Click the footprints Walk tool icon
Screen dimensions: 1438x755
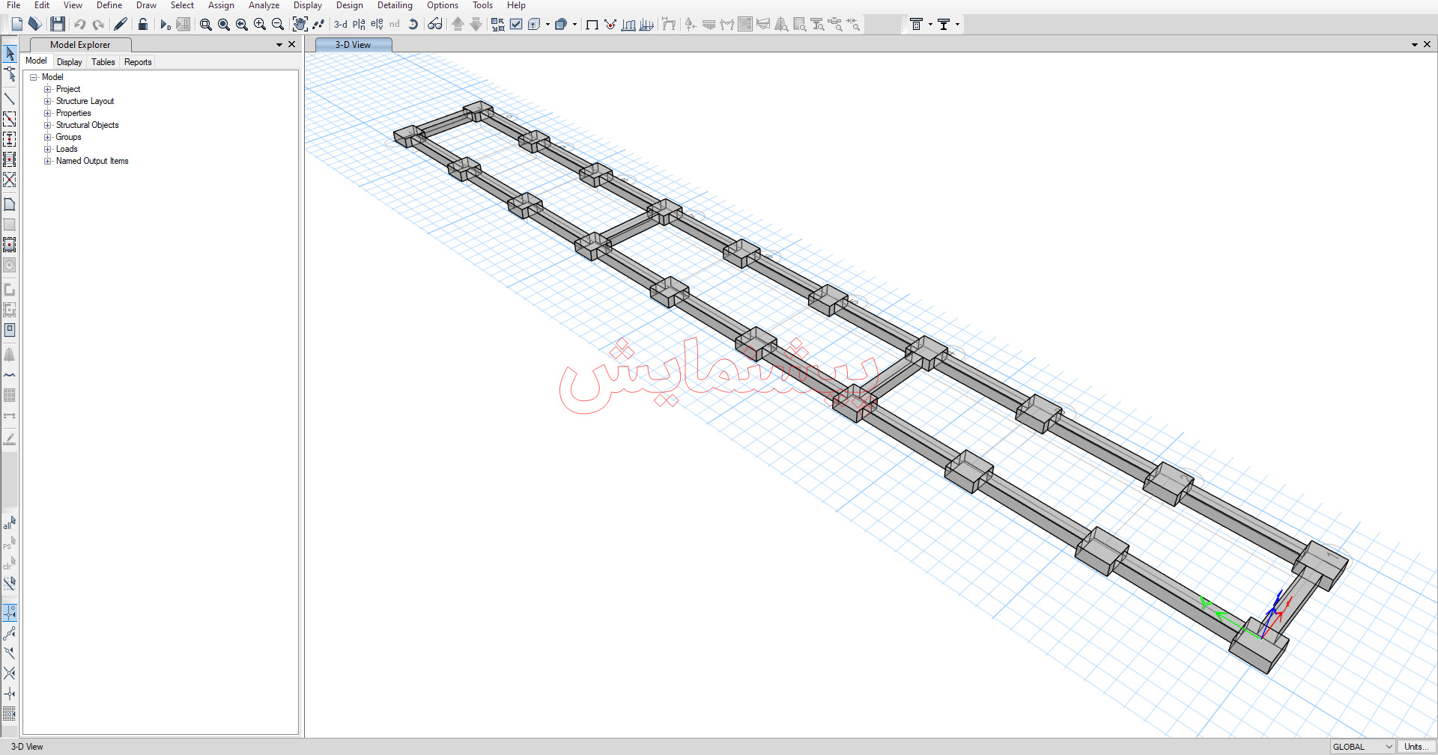pyautogui.click(x=318, y=25)
